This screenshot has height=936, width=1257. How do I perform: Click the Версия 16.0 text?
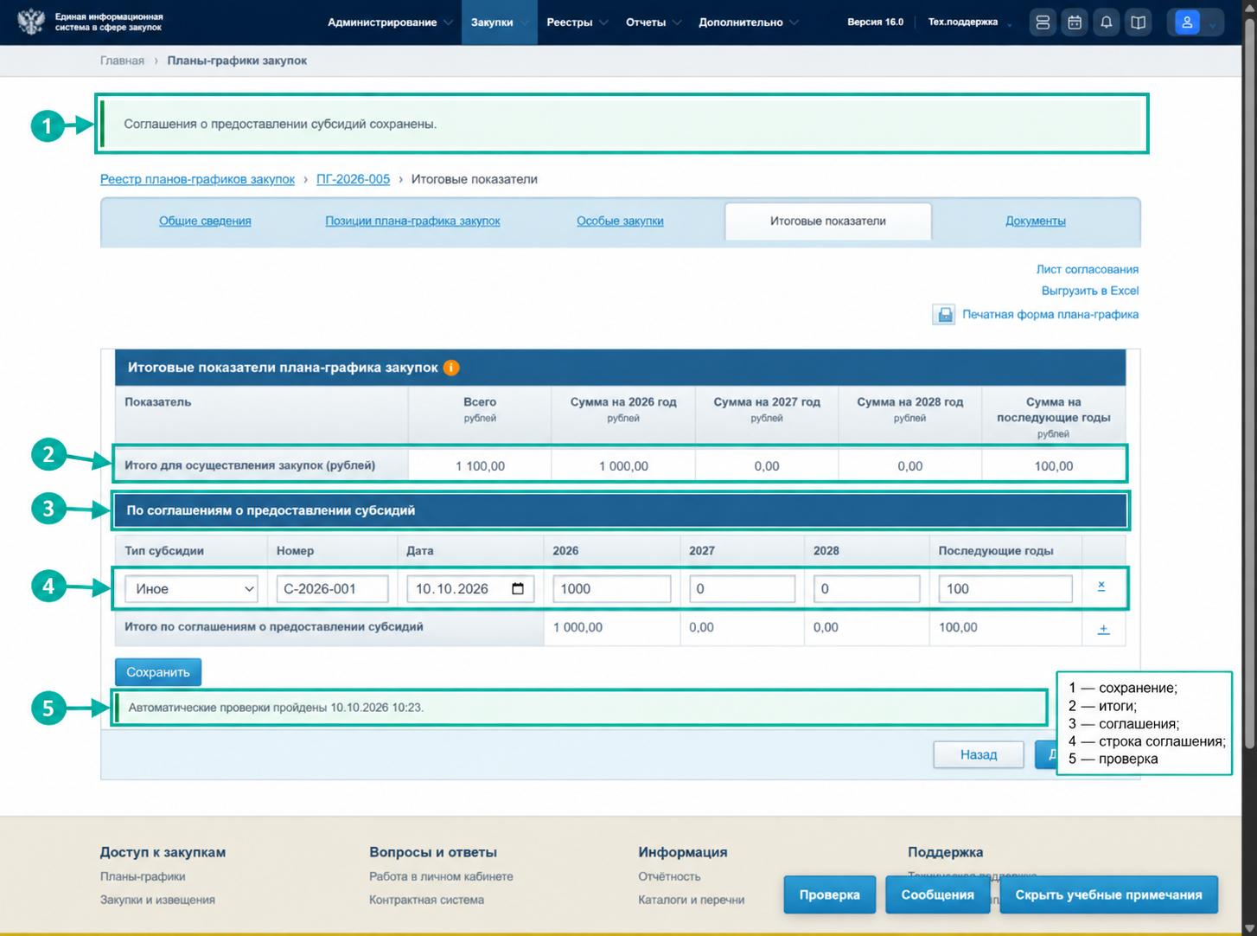pos(875,22)
